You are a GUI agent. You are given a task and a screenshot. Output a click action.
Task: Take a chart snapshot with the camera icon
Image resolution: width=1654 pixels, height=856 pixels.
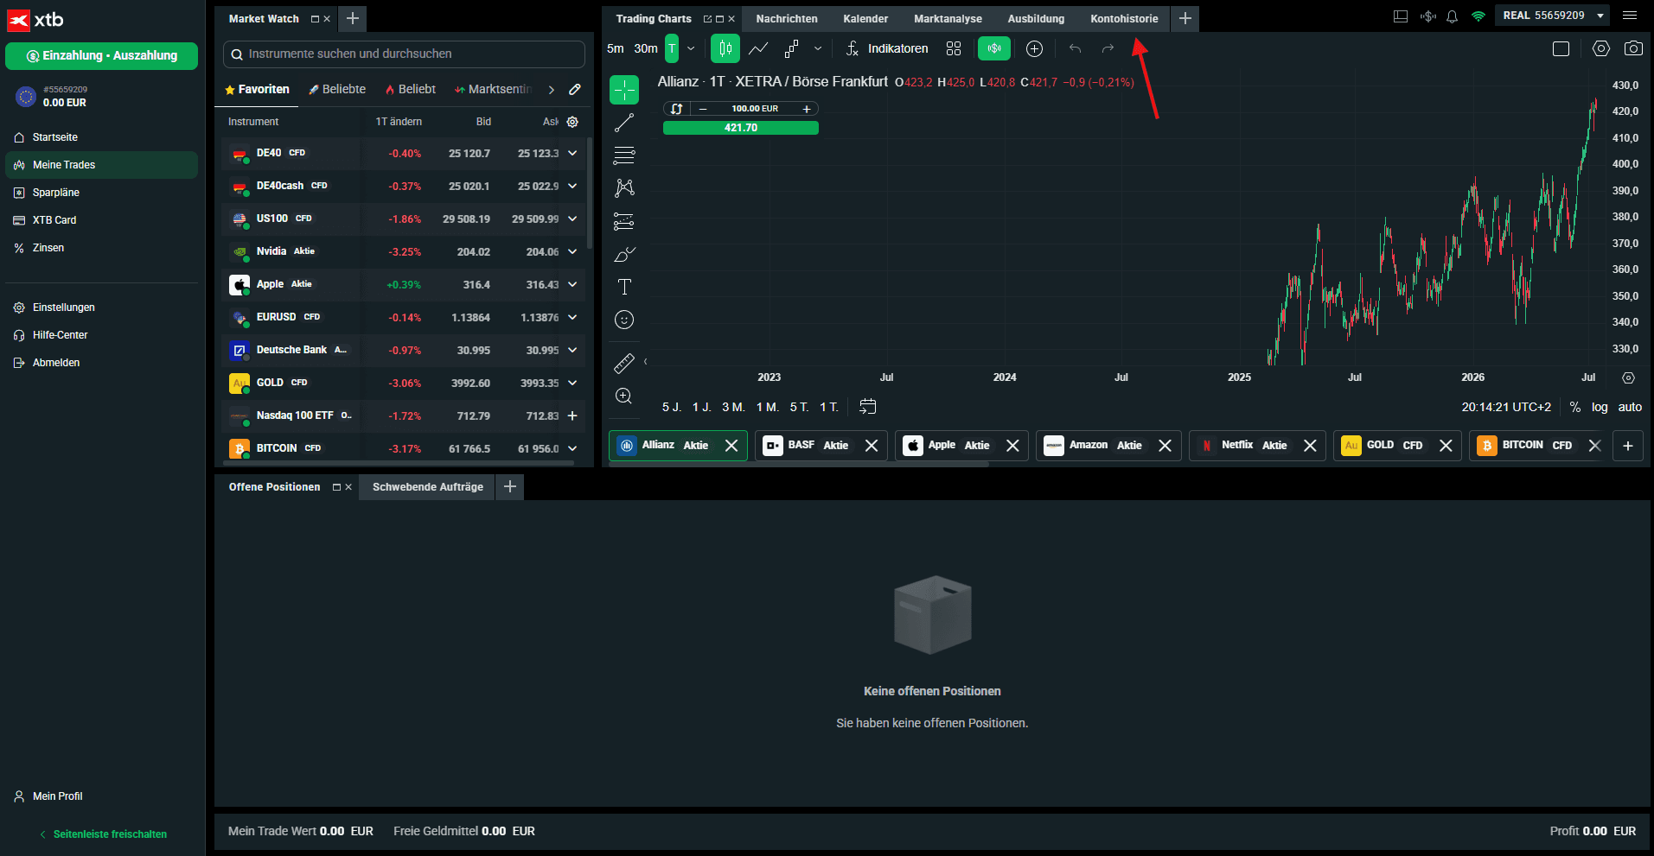(1633, 48)
